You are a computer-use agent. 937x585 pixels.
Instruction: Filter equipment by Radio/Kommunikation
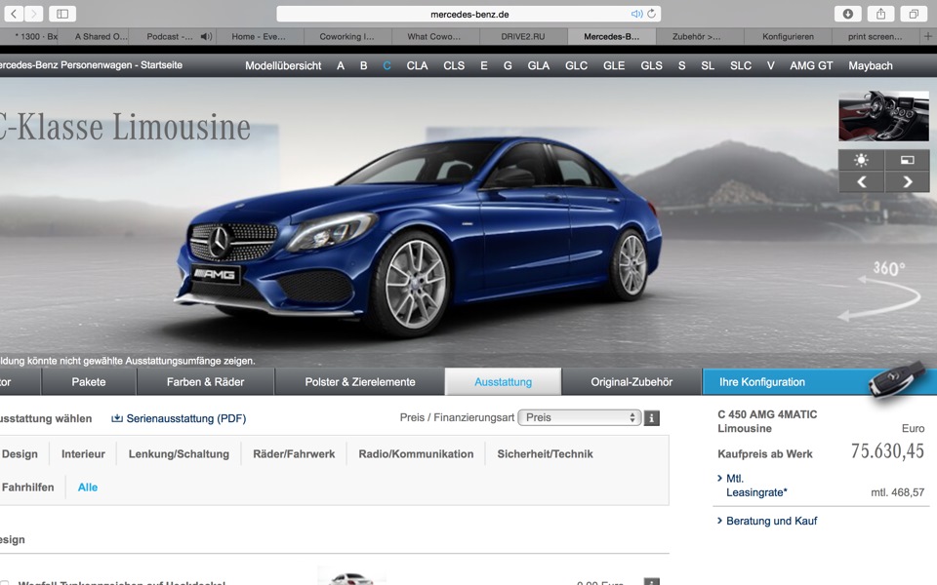pos(416,453)
